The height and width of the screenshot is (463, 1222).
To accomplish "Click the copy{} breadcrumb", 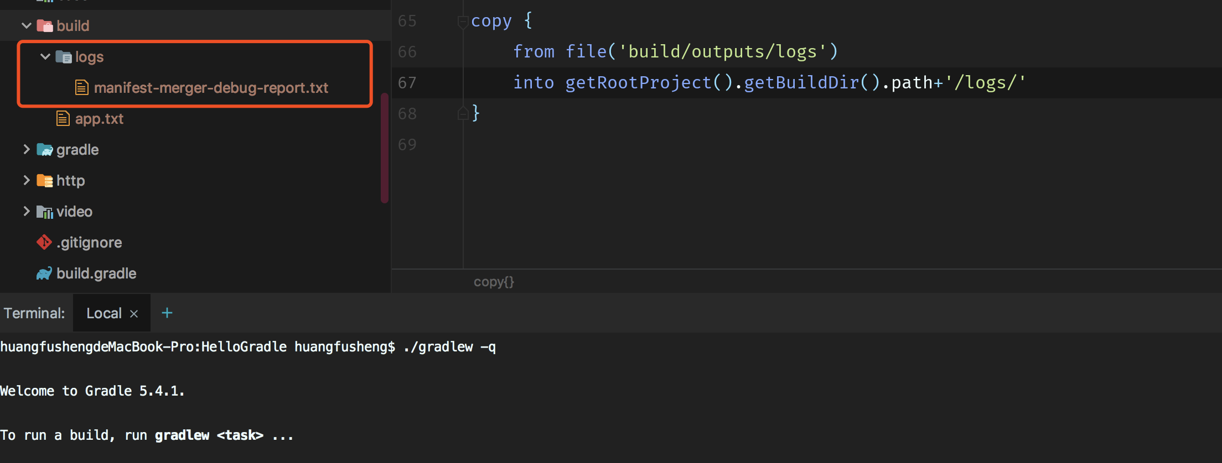I will [x=494, y=282].
